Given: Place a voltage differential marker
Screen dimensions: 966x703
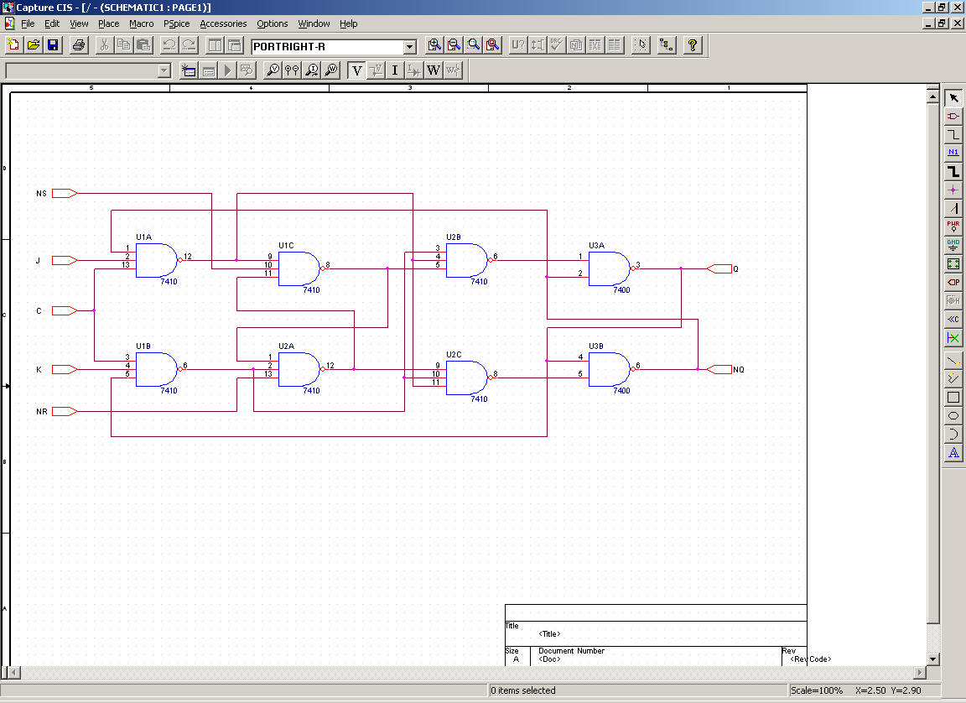Looking at the screenshot, I should (x=292, y=70).
